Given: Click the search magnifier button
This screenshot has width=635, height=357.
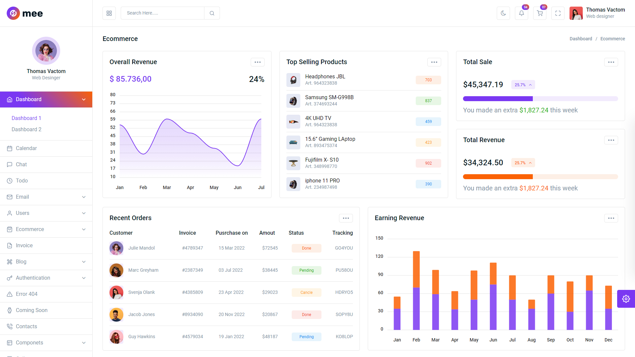Looking at the screenshot, I should coord(212,13).
